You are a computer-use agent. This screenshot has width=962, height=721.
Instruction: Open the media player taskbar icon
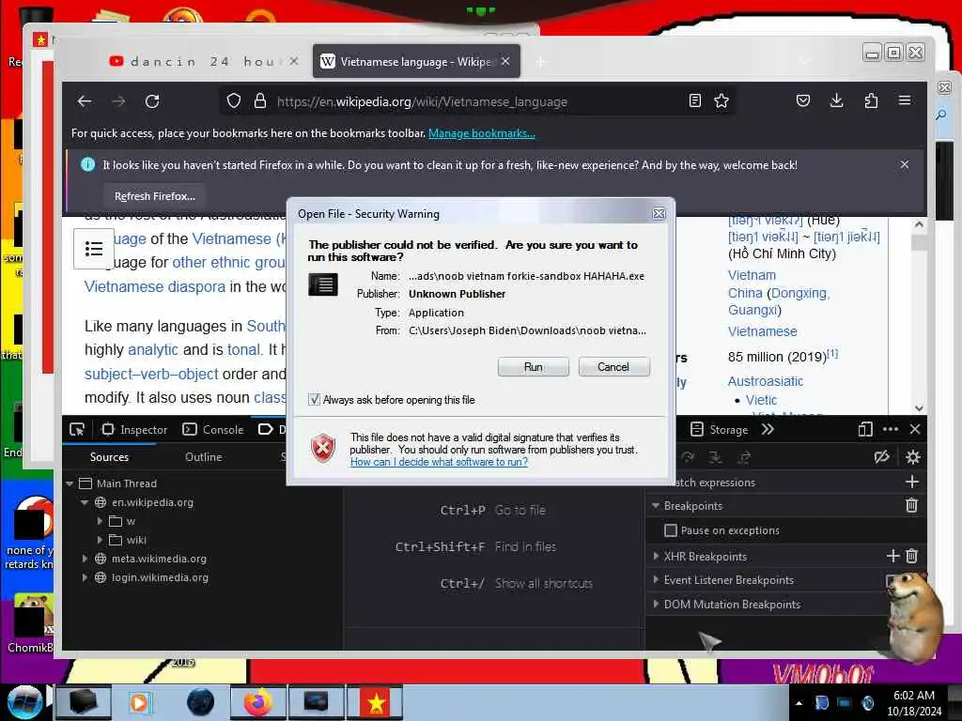139,702
